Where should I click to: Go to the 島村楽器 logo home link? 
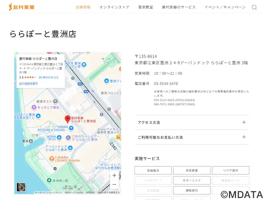[22, 7]
